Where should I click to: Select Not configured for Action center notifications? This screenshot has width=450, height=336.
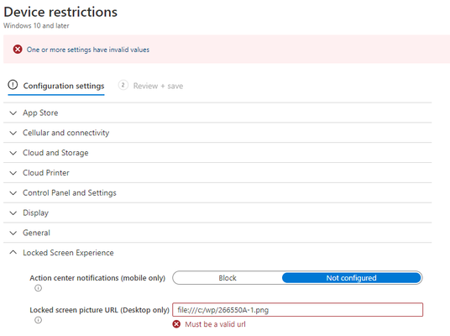351,278
